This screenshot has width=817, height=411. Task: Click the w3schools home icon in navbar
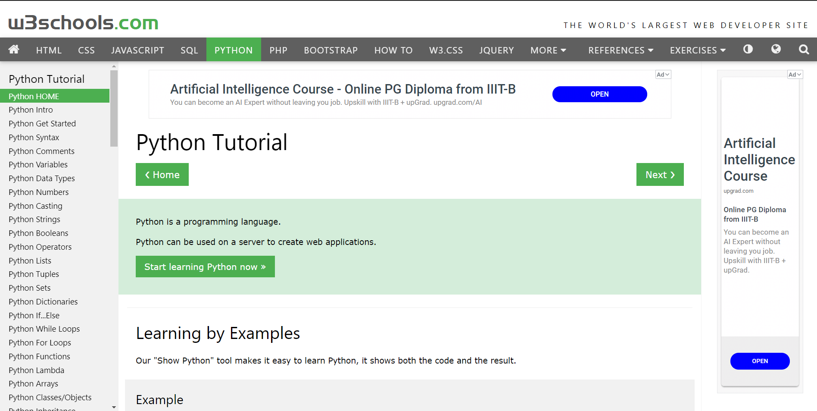click(13, 50)
